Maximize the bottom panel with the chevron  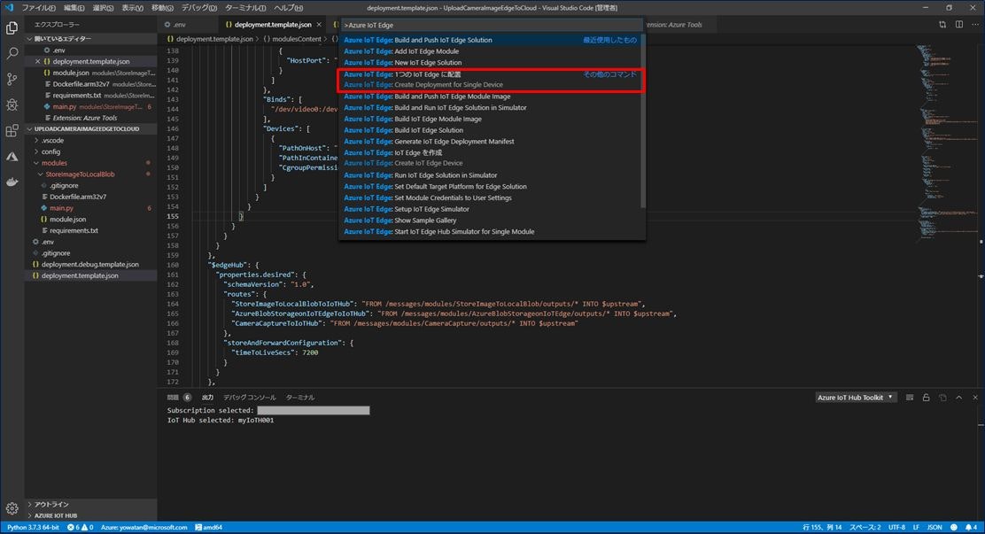pyautogui.click(x=958, y=397)
